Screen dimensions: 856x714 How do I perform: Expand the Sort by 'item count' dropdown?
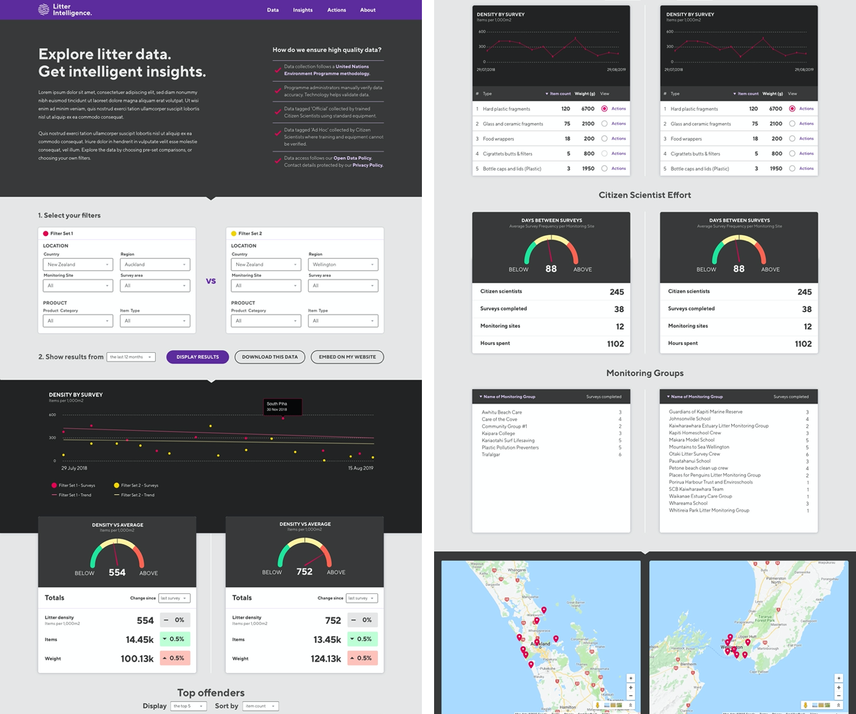point(260,706)
